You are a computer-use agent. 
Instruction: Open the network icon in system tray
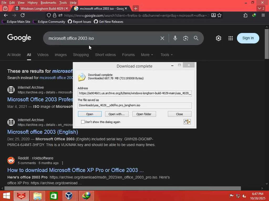pos(238,196)
